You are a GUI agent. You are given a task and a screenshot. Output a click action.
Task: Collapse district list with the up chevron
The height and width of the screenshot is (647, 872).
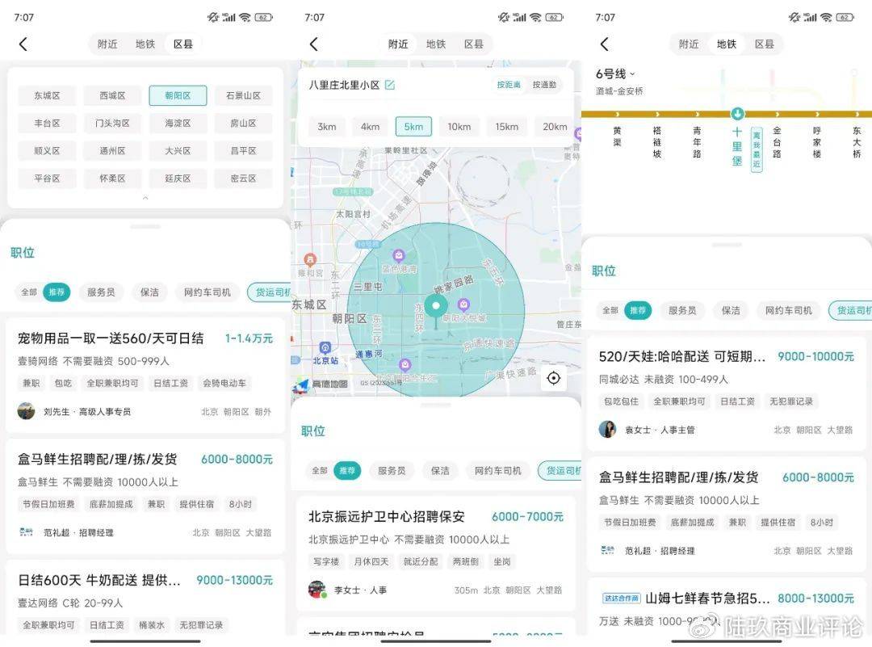[145, 198]
